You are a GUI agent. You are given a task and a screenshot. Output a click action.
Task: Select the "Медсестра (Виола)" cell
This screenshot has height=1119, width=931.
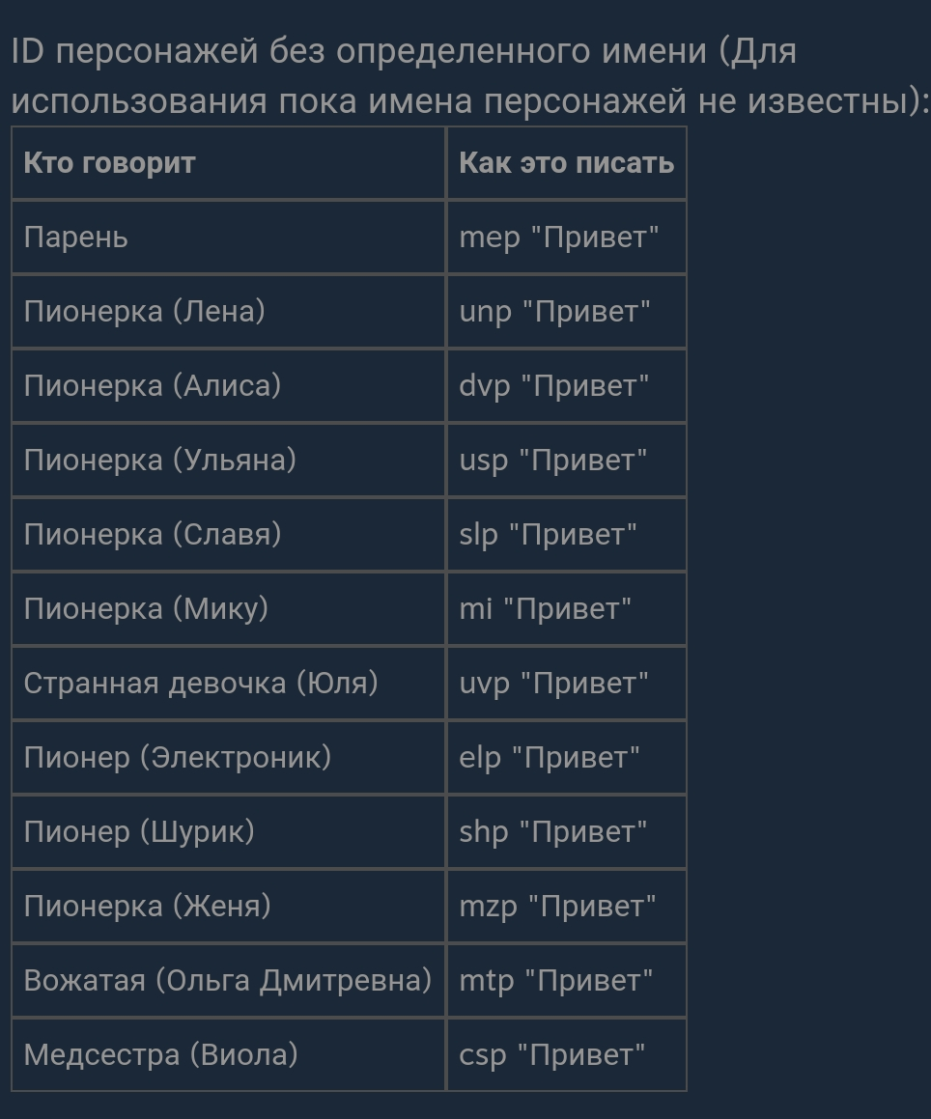[x=160, y=1055]
